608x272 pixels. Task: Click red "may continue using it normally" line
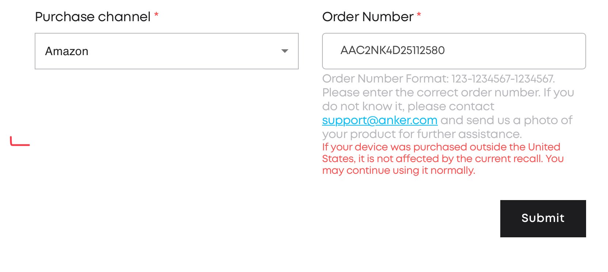(398, 170)
